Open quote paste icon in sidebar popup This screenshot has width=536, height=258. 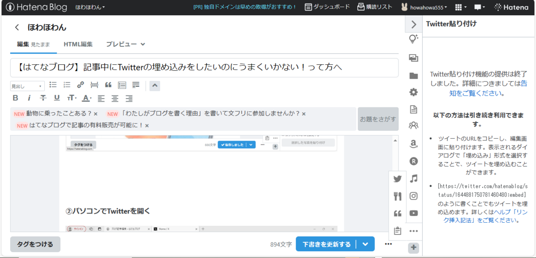[x=398, y=213]
